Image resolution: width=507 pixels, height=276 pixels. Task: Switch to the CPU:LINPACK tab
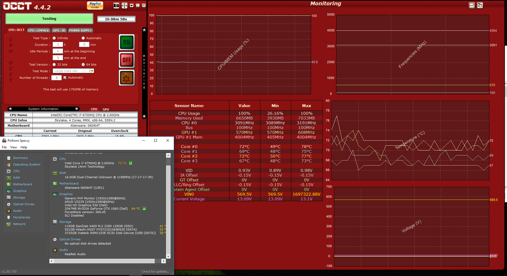point(39,30)
